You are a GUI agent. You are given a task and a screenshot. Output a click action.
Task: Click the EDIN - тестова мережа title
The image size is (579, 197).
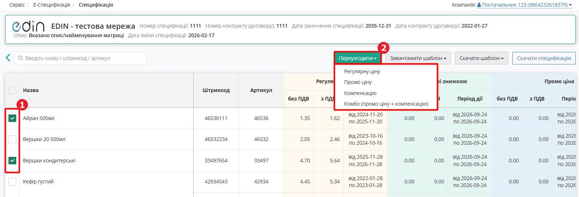point(93,26)
